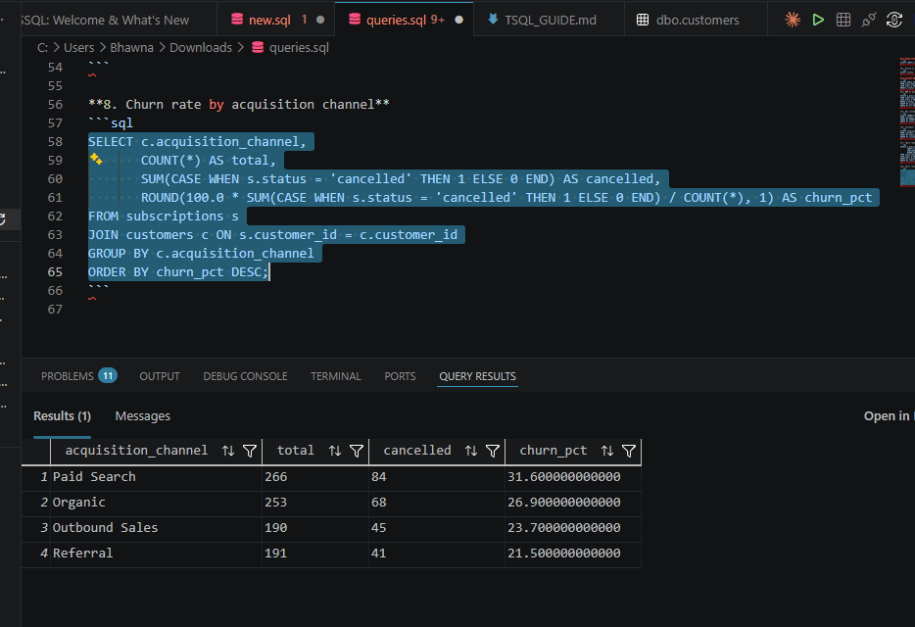Click Downloads in breadcrumb path
Image resolution: width=915 pixels, height=627 pixels.
pos(201,48)
